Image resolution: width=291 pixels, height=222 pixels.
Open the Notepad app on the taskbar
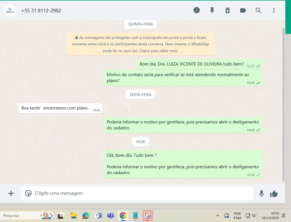[135, 216]
